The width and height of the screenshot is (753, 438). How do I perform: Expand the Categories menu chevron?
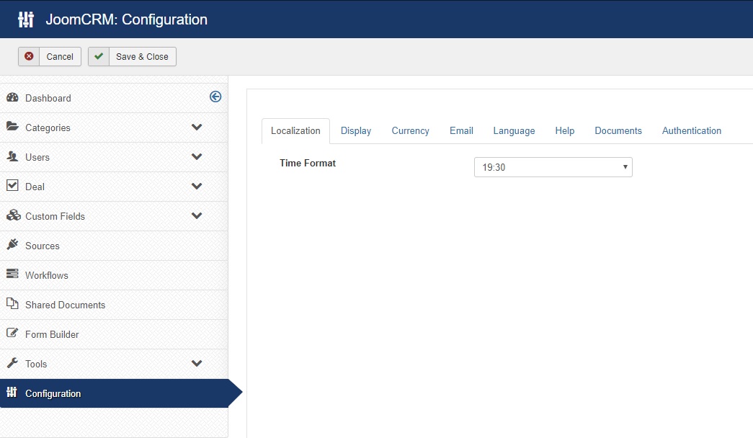(x=197, y=128)
